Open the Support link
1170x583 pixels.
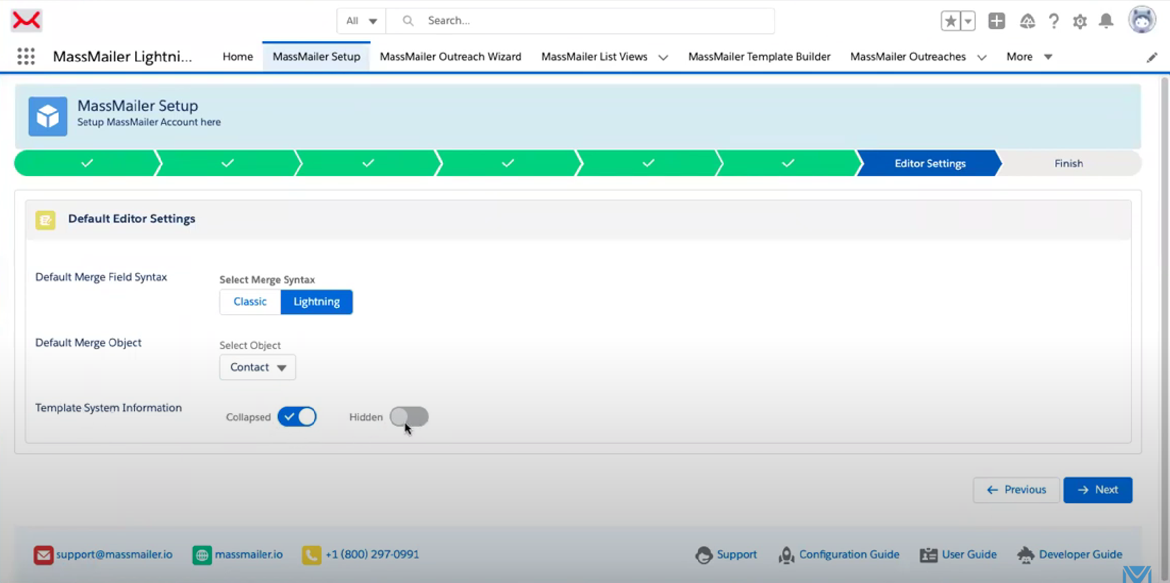[736, 554]
